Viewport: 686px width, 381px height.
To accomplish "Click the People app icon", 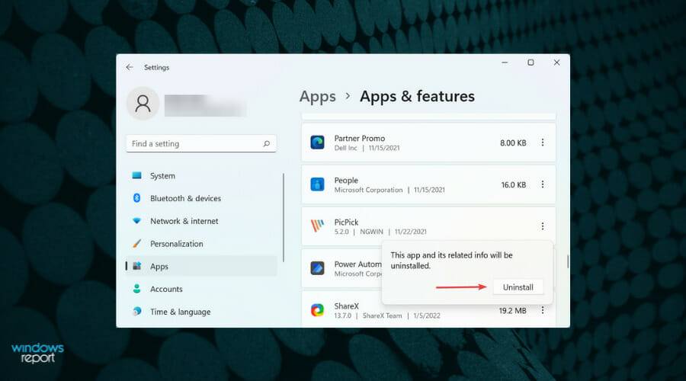I will (318, 184).
